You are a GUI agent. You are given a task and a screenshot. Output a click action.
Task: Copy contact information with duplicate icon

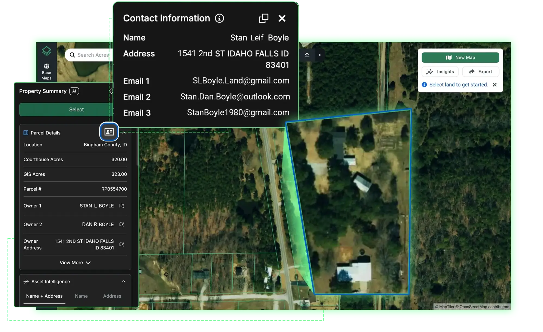[x=263, y=18]
